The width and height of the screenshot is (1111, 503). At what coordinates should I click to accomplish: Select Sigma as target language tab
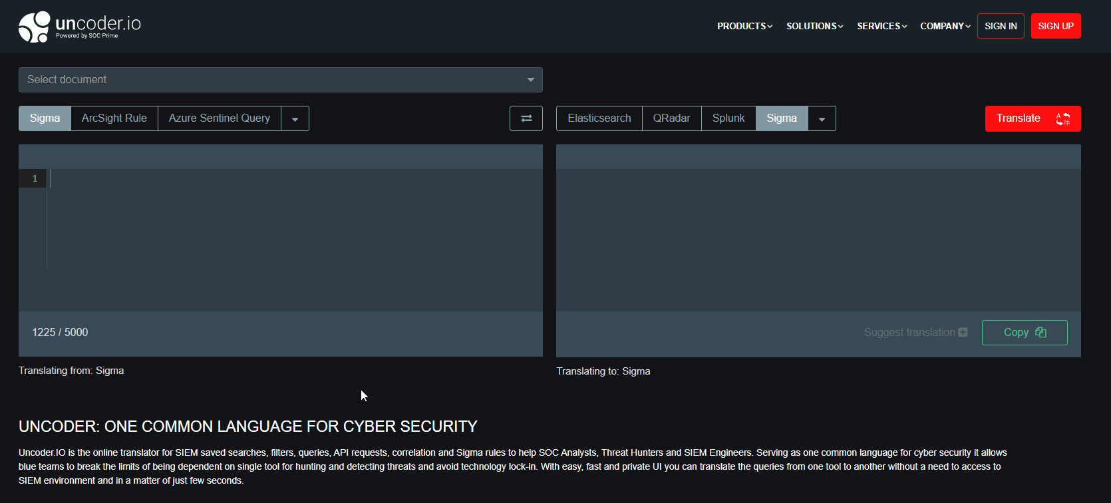pyautogui.click(x=782, y=118)
